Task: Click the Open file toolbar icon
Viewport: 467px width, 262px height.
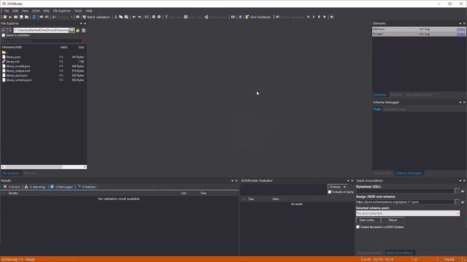Action: 10,17
